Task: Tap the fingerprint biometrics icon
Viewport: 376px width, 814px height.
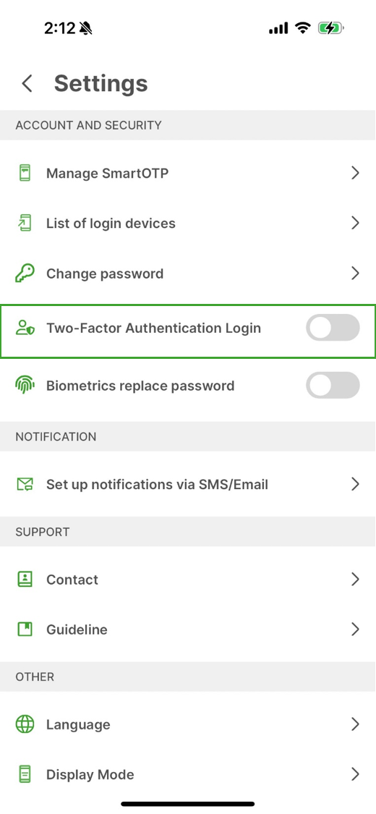Action: (25, 386)
